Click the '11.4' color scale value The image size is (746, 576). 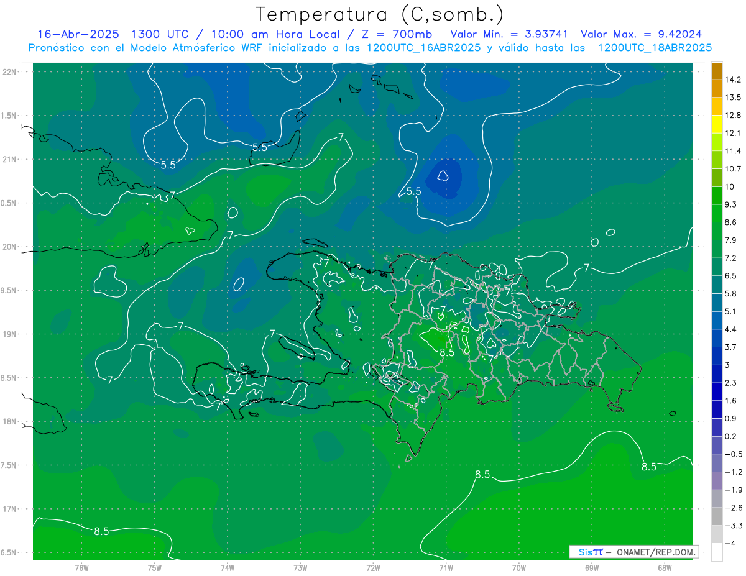[x=733, y=151]
